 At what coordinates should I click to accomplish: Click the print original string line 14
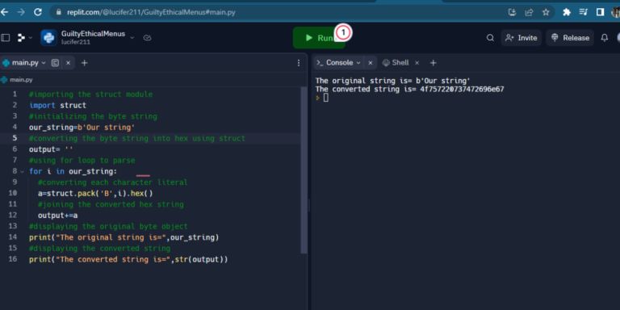[124, 237]
